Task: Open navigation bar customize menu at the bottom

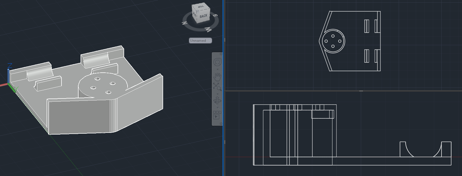Action: tap(221, 123)
